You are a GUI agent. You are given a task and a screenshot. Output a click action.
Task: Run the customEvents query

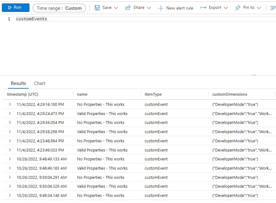(x=16, y=7)
